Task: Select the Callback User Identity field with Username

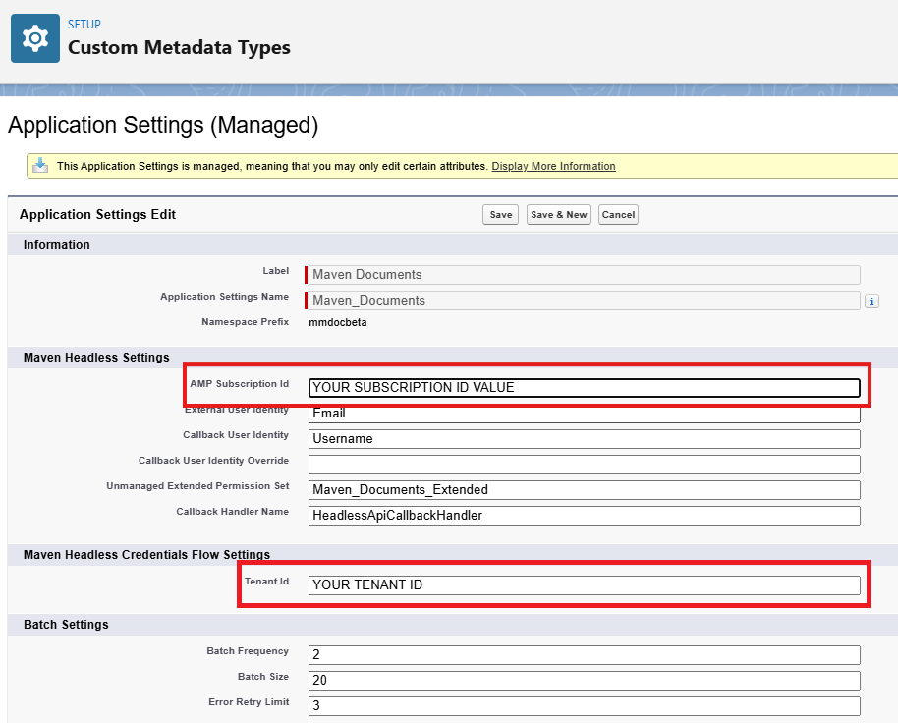Action: click(584, 439)
